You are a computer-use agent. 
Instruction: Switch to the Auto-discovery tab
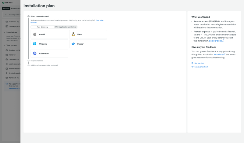(42, 27)
